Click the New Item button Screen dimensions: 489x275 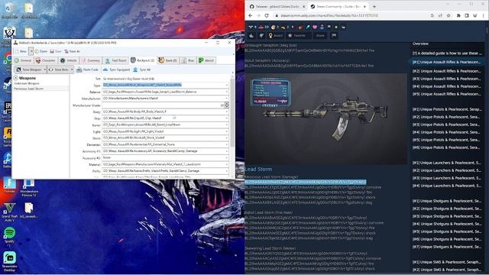(59, 70)
